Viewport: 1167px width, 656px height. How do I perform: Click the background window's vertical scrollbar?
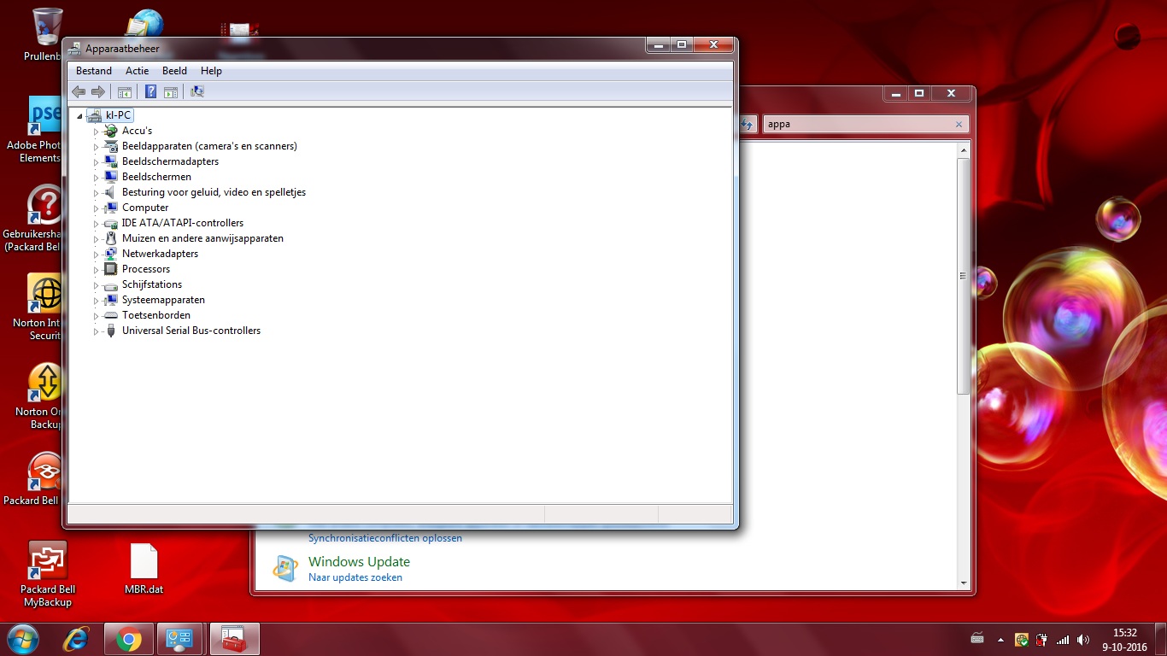(x=963, y=277)
